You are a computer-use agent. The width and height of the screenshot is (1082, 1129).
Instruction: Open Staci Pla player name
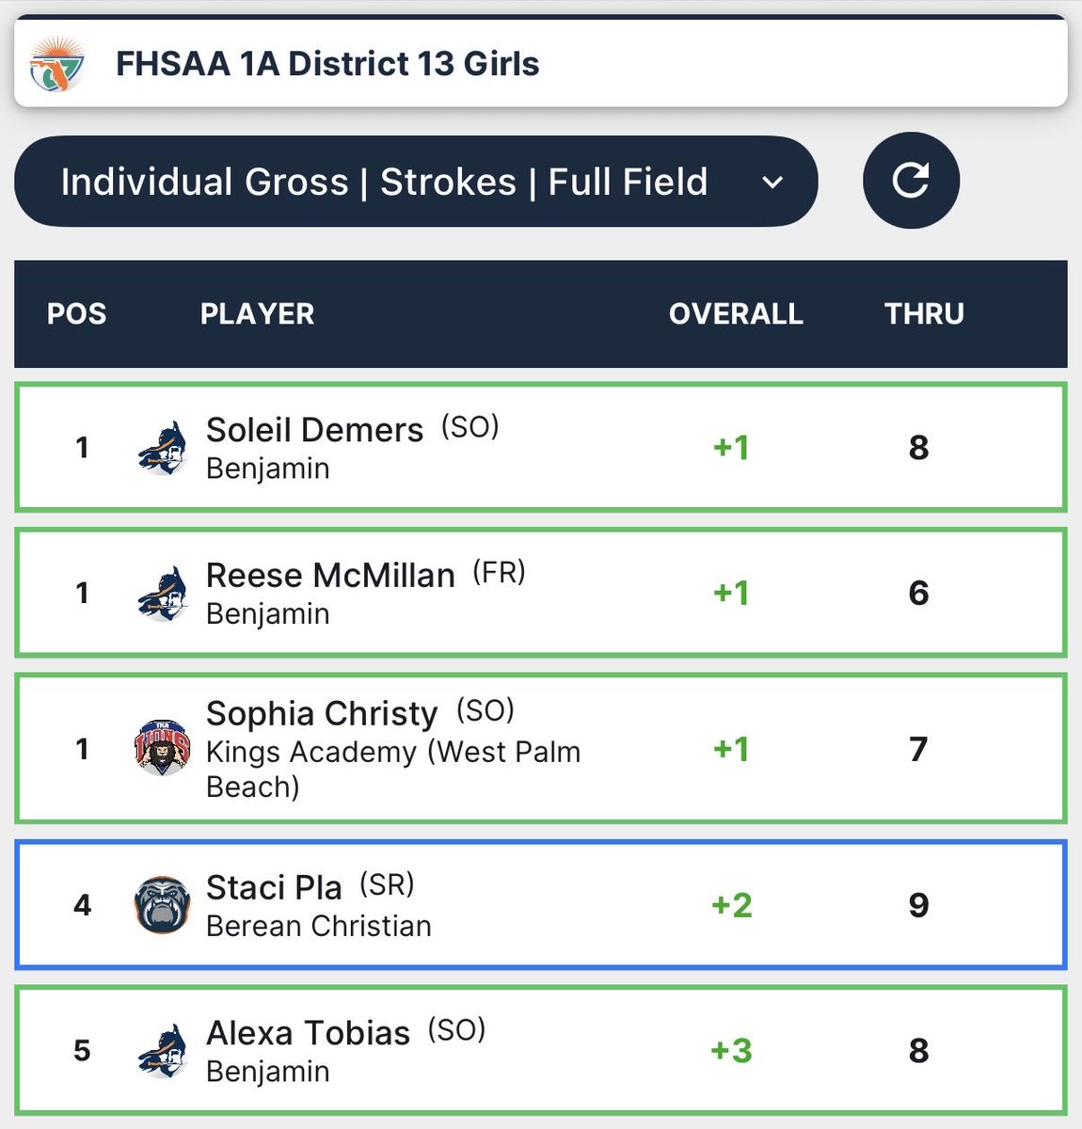point(274,887)
